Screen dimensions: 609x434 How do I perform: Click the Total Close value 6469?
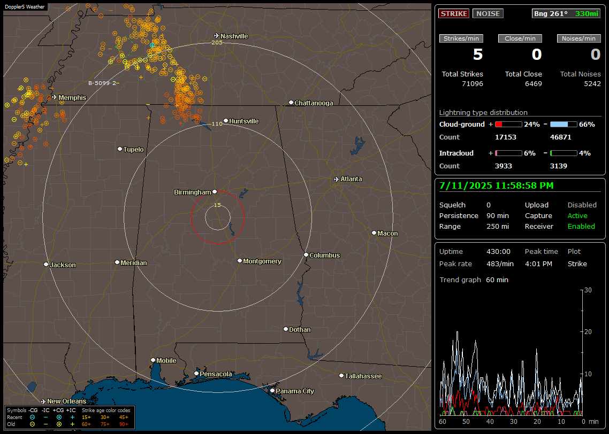[533, 84]
